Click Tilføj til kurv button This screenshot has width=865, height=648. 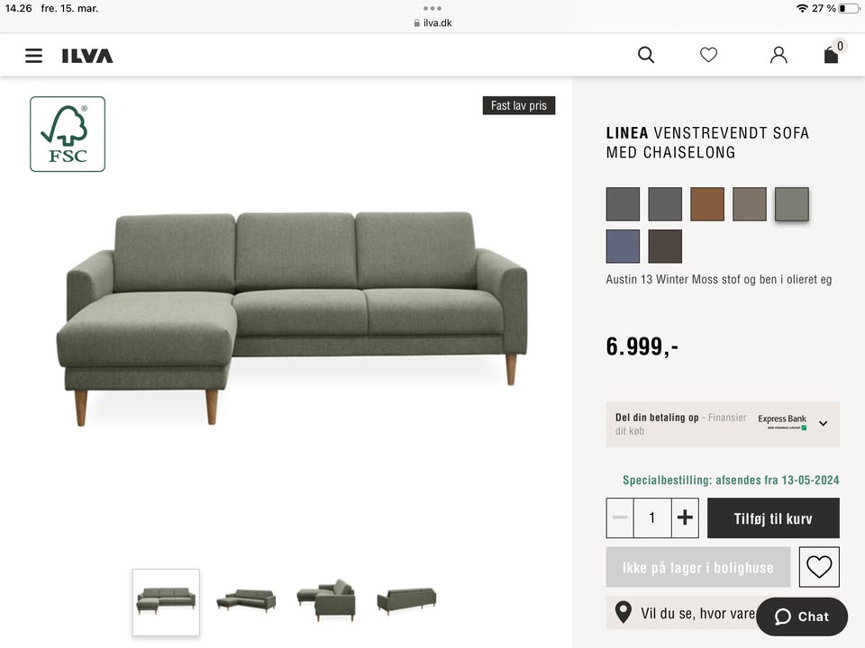coord(773,518)
